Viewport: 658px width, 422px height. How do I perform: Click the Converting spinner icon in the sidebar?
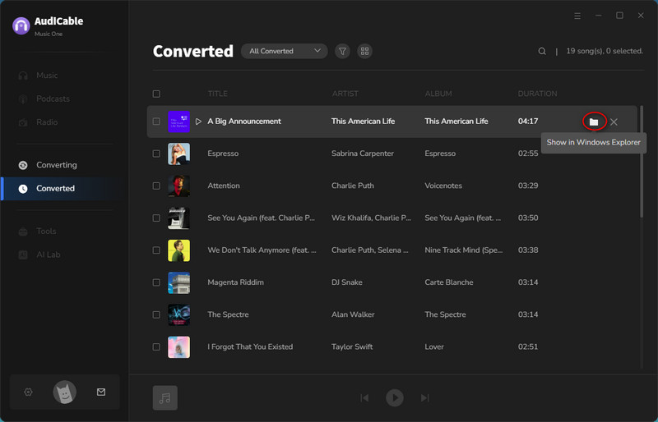[x=23, y=165]
